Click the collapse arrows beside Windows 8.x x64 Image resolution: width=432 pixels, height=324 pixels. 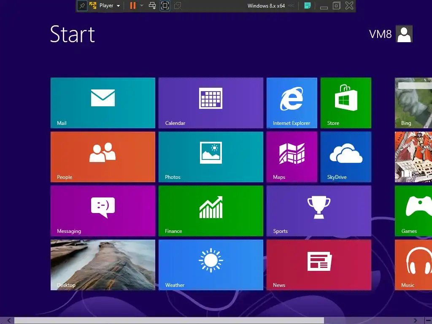tap(291, 5)
